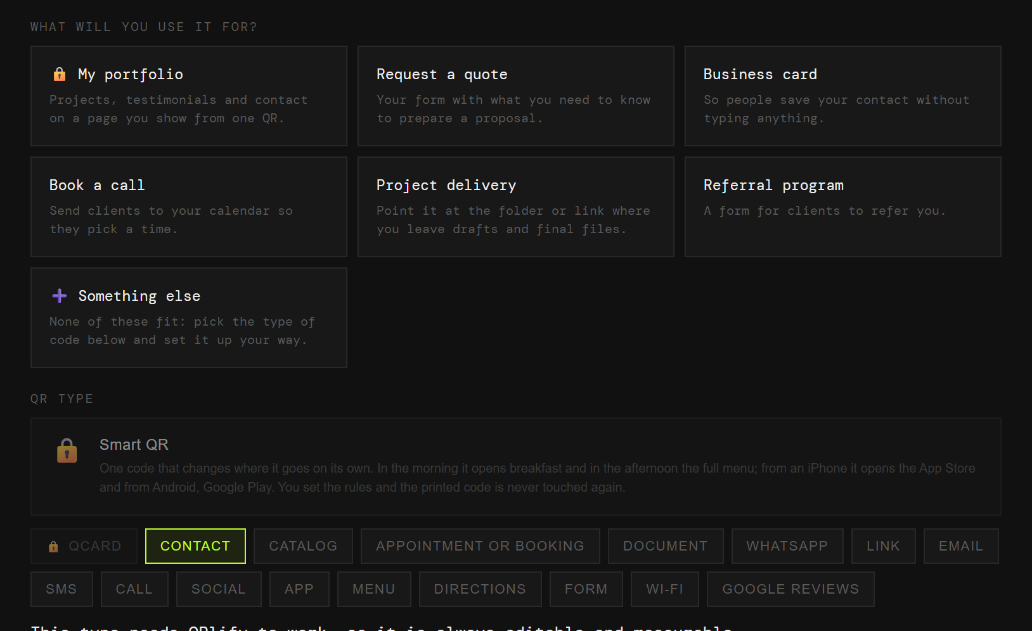The width and height of the screenshot is (1032, 631).
Task: Select the WI-FI type chip
Action: click(x=665, y=589)
